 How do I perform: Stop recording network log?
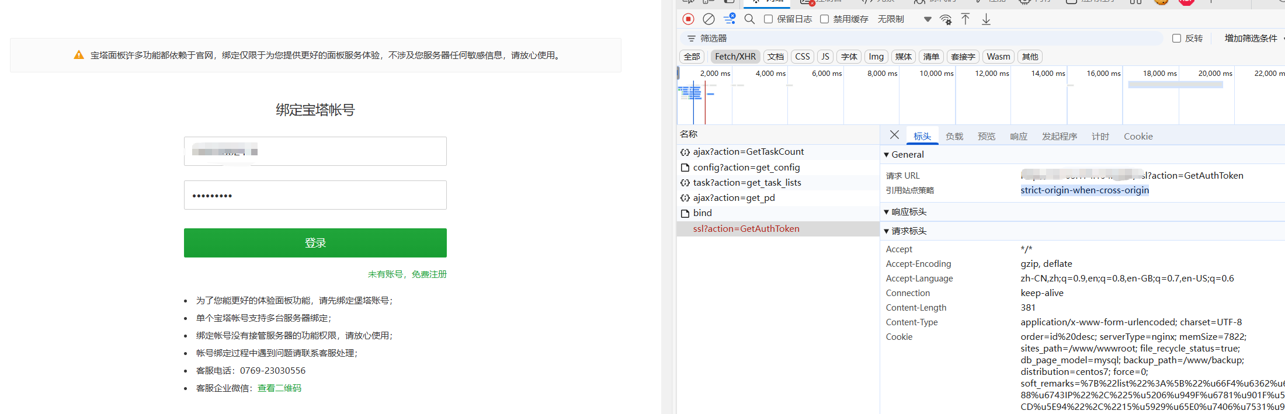tap(688, 19)
